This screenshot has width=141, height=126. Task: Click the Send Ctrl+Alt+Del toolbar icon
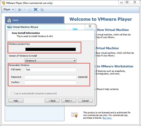tap(29, 9)
